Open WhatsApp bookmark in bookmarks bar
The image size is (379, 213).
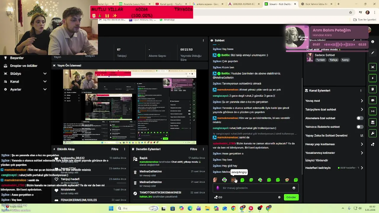[167, 20]
